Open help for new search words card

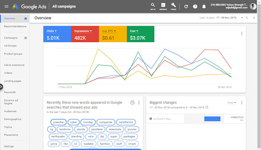(x=132, y=103)
